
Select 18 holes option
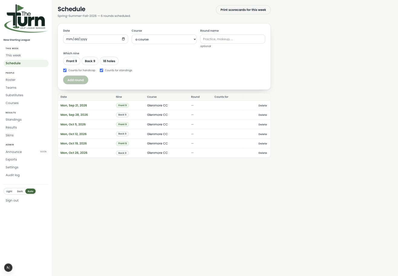(109, 61)
